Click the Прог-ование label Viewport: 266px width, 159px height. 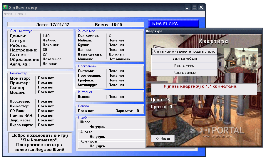coord(89,76)
